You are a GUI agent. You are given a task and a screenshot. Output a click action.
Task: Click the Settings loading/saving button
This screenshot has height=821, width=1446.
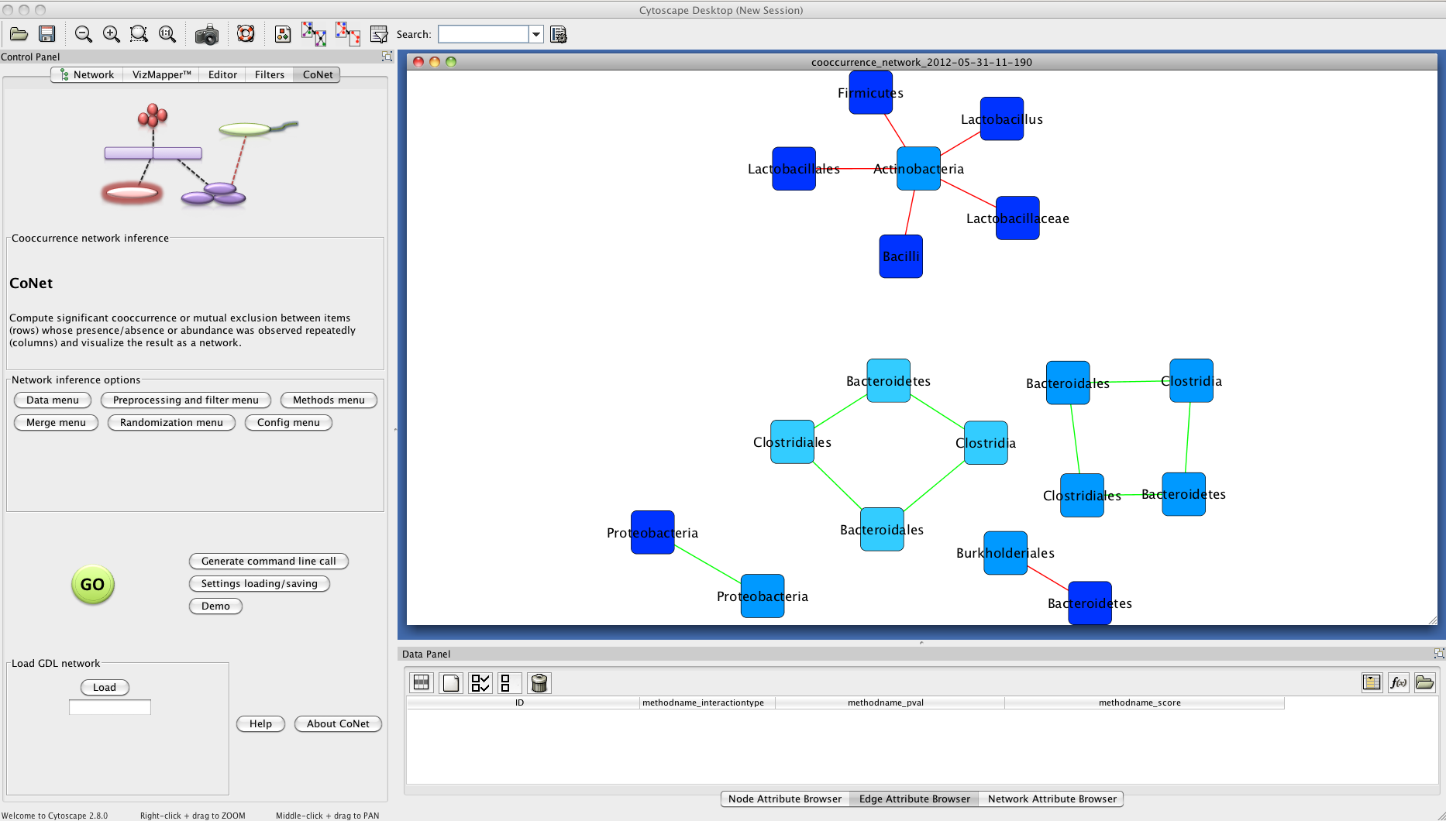point(260,584)
